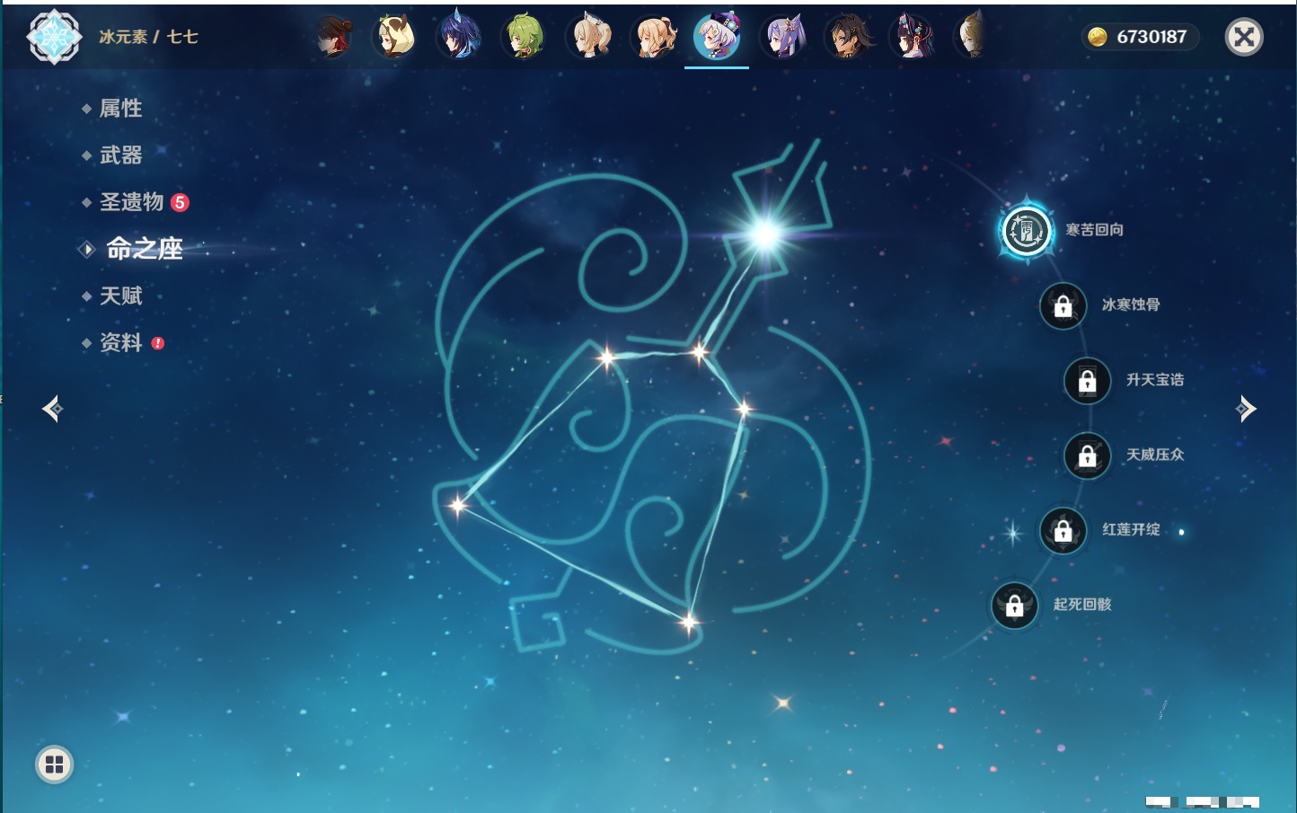Select the purple twin-tail haired character avatar
The image size is (1297, 813).
[783, 37]
